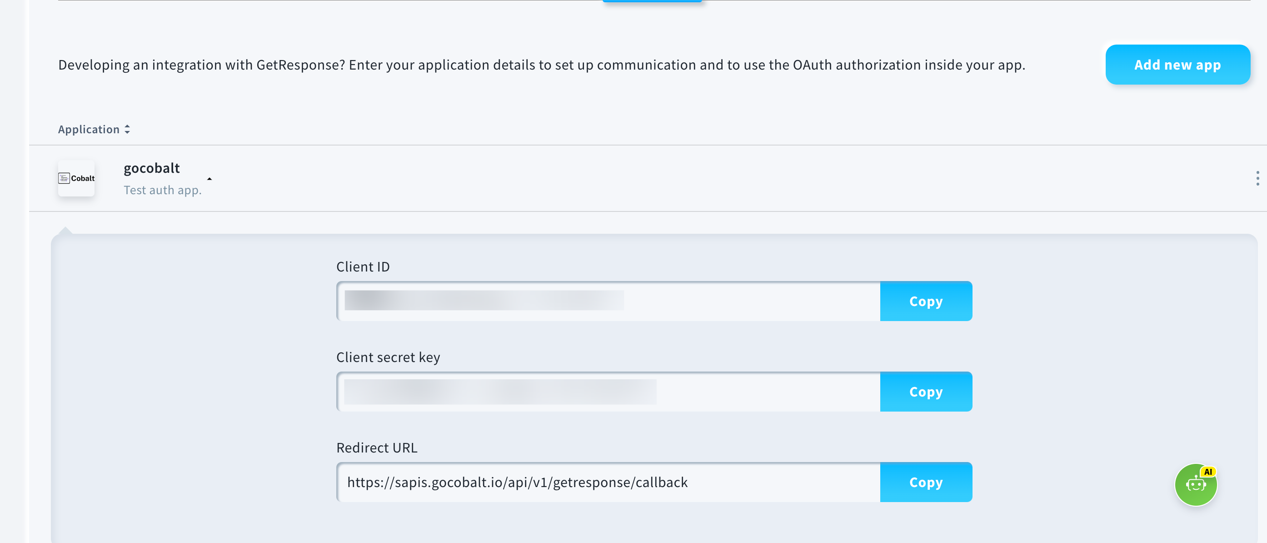1267x543 pixels.
Task: Click the Test auth app description
Action: tap(162, 191)
